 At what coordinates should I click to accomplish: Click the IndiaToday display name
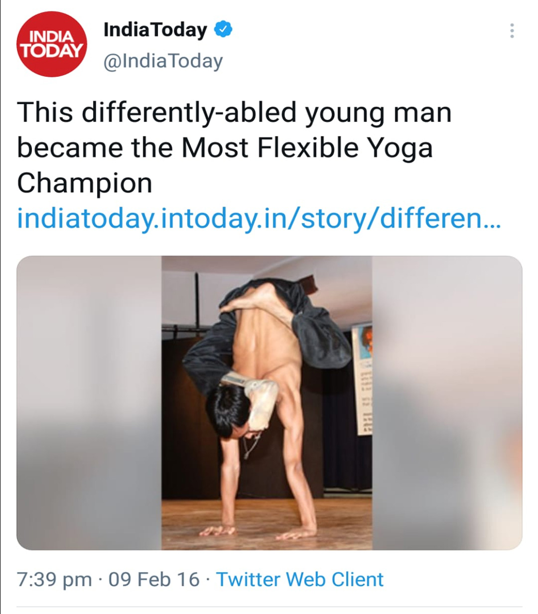[x=155, y=30]
